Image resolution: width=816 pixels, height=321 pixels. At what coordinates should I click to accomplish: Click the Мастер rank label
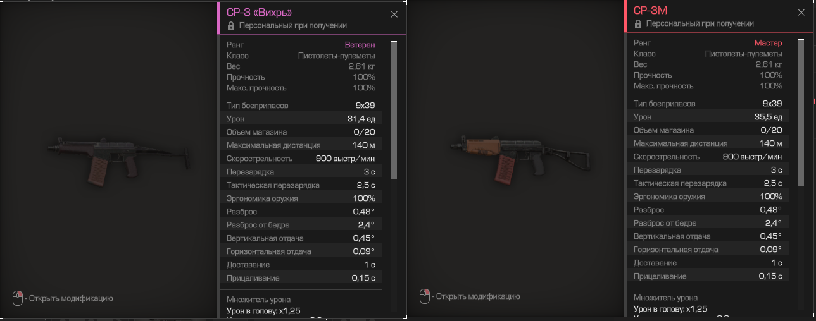[768, 43]
